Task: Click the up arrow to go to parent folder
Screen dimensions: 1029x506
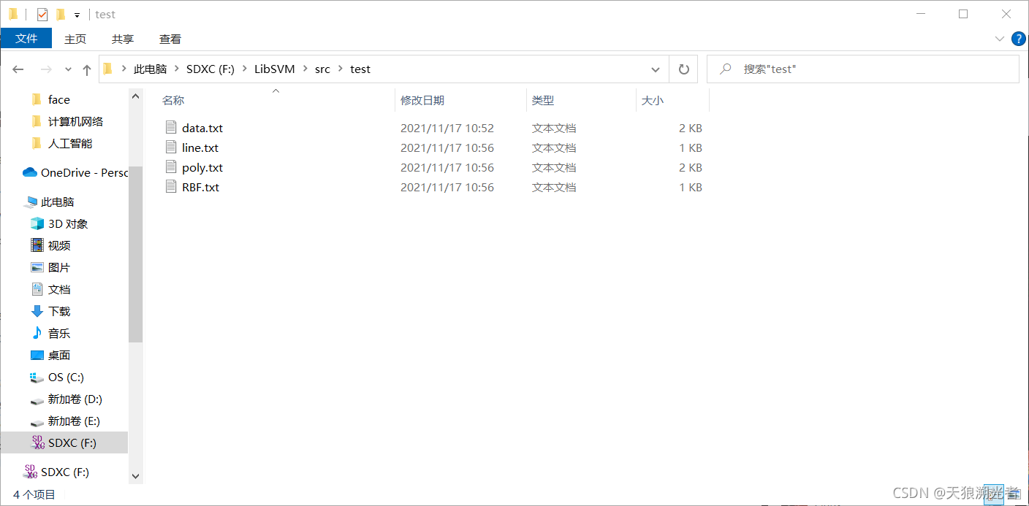Action: (86, 69)
